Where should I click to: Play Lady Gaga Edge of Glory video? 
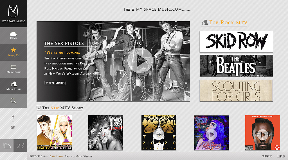click(106, 135)
